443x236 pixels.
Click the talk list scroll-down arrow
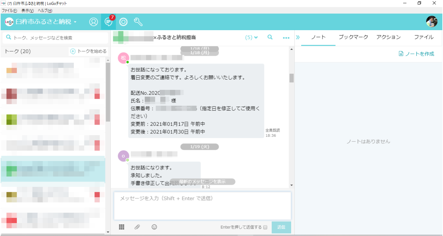(x=108, y=232)
